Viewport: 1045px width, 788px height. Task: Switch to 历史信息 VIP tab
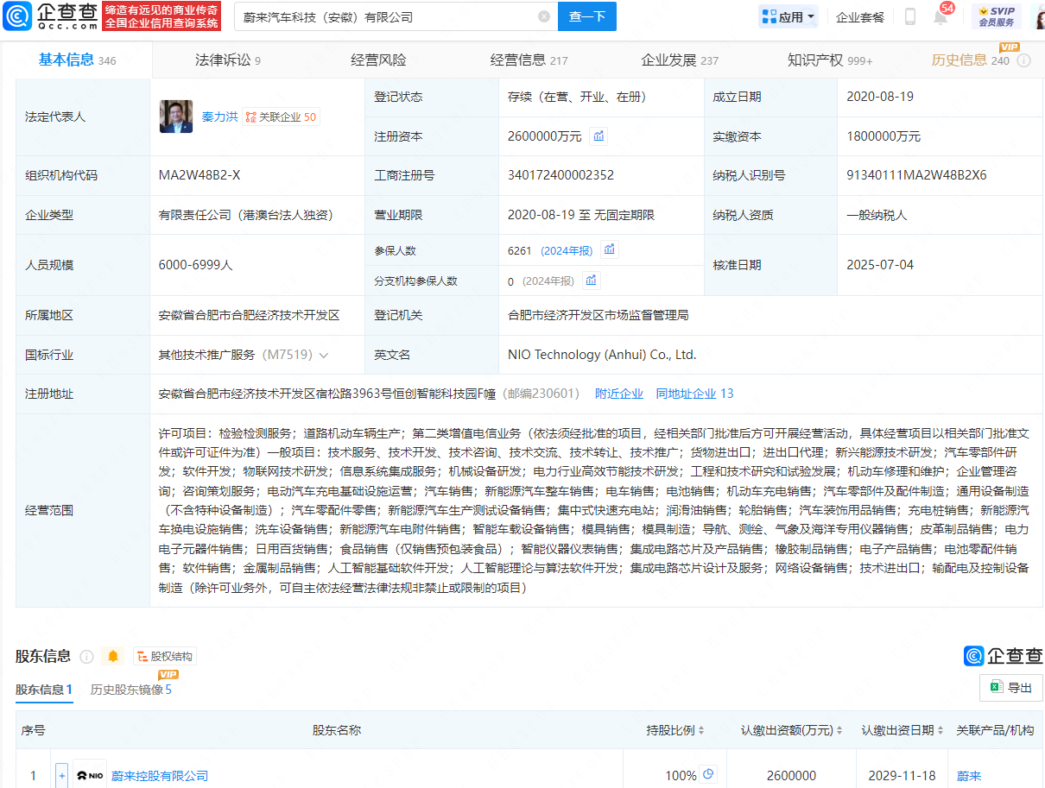click(970, 60)
